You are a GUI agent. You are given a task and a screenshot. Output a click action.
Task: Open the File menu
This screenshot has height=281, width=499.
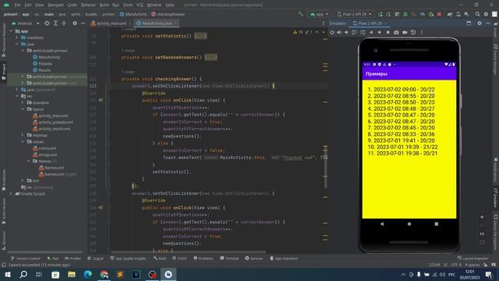[17, 5]
